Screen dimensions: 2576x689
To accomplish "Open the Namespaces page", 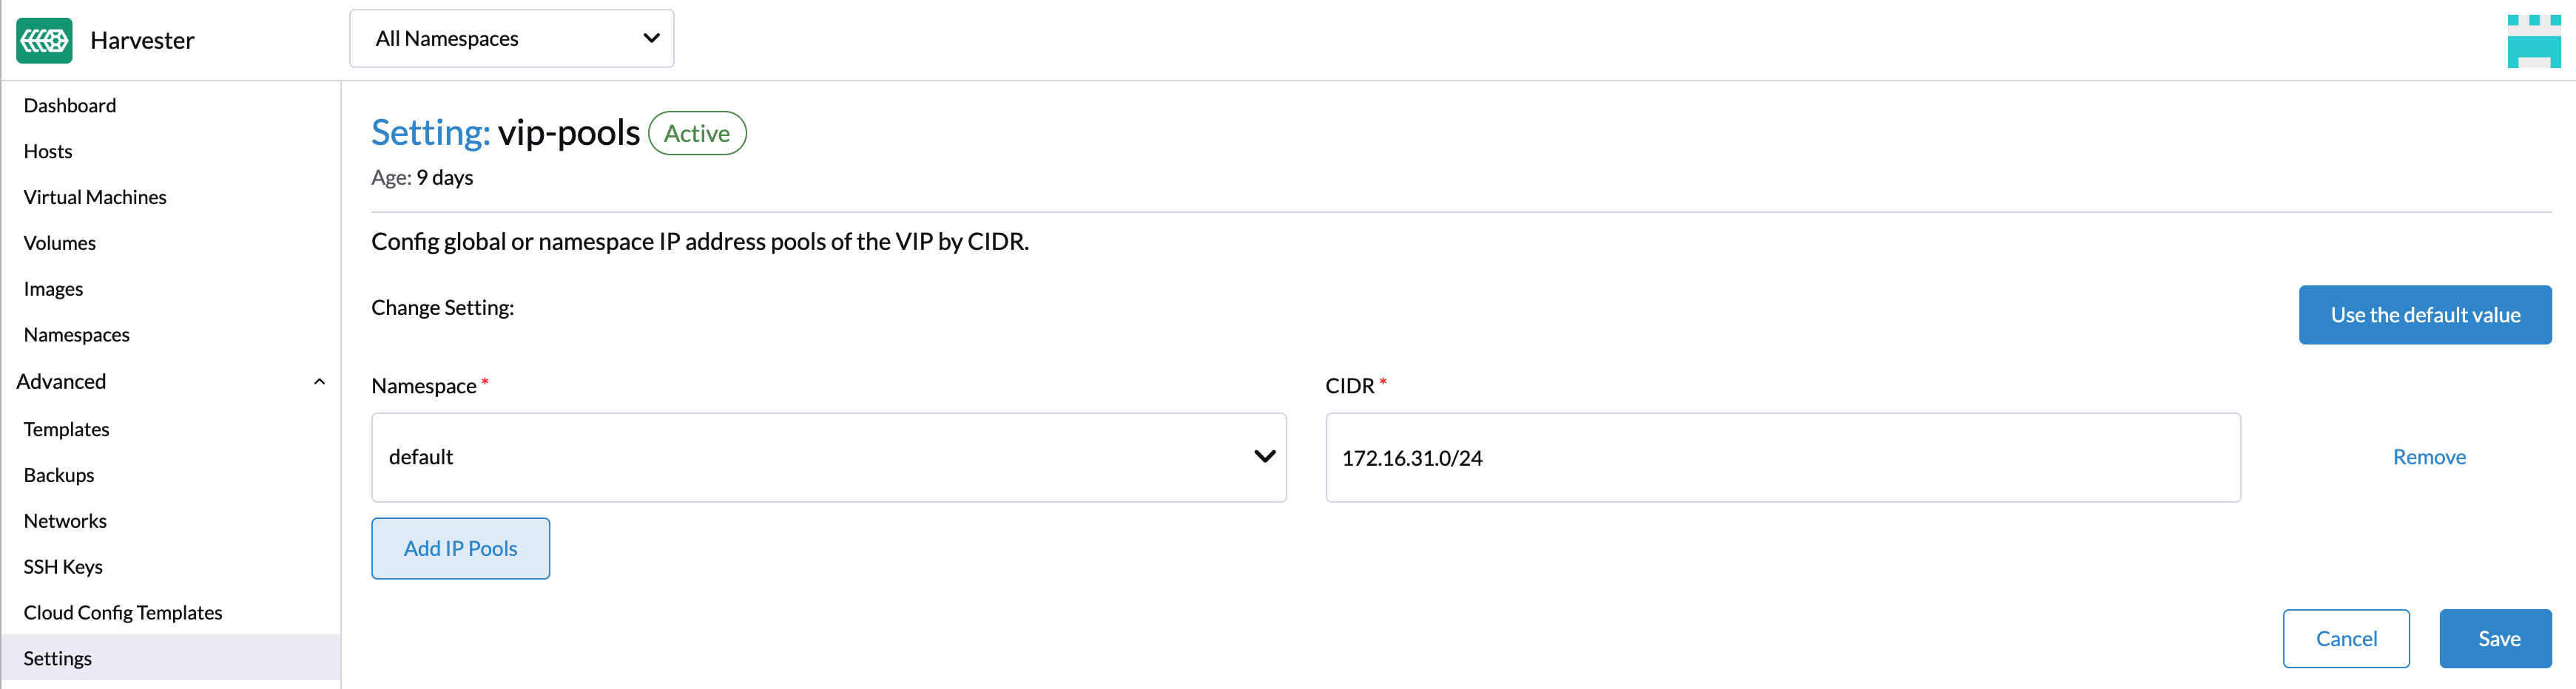I will tap(77, 335).
